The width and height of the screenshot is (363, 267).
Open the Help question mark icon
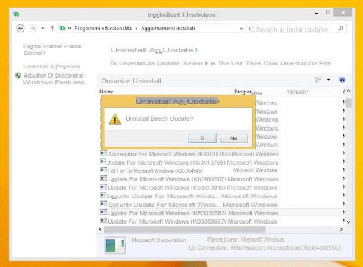(342, 80)
